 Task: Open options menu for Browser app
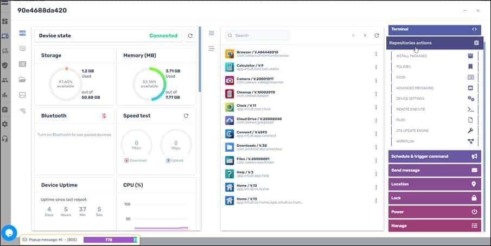click(x=375, y=54)
